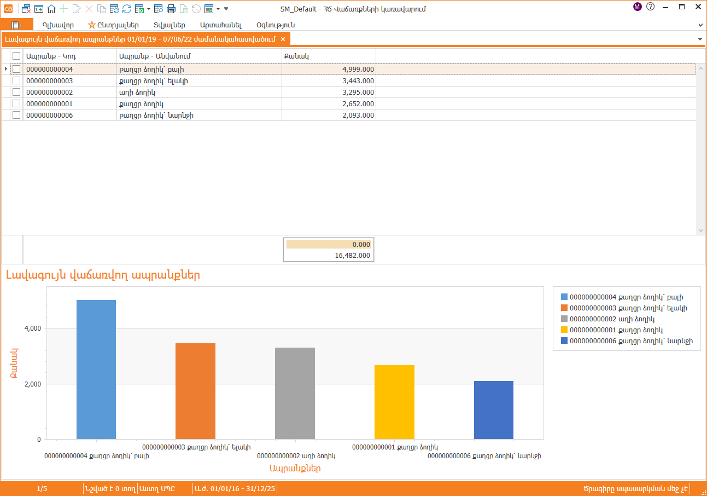Click the status bar date range 01/01/16 - 31/12/25
The image size is (707, 496).
[234, 488]
